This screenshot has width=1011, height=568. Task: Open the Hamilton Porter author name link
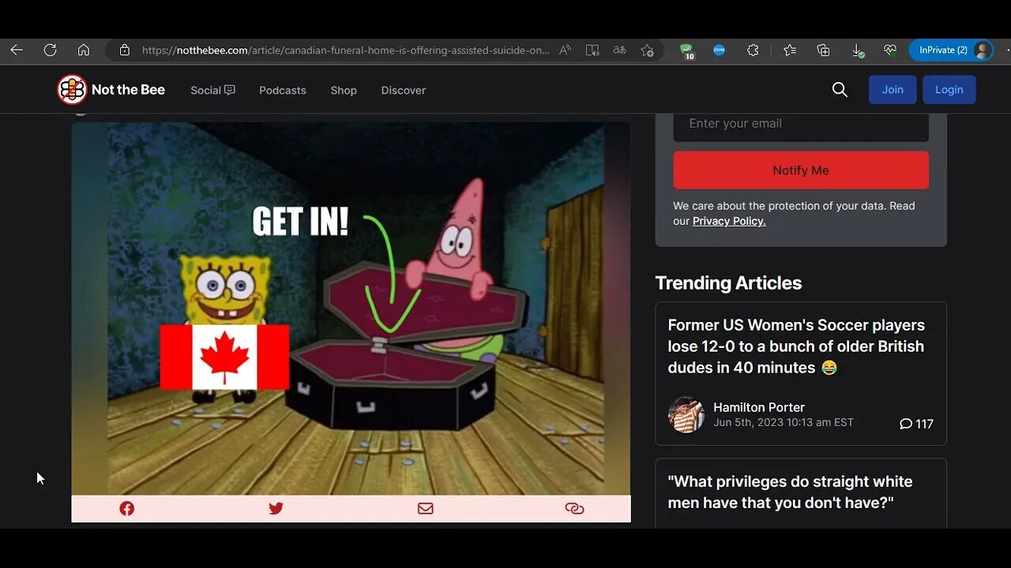tap(759, 407)
